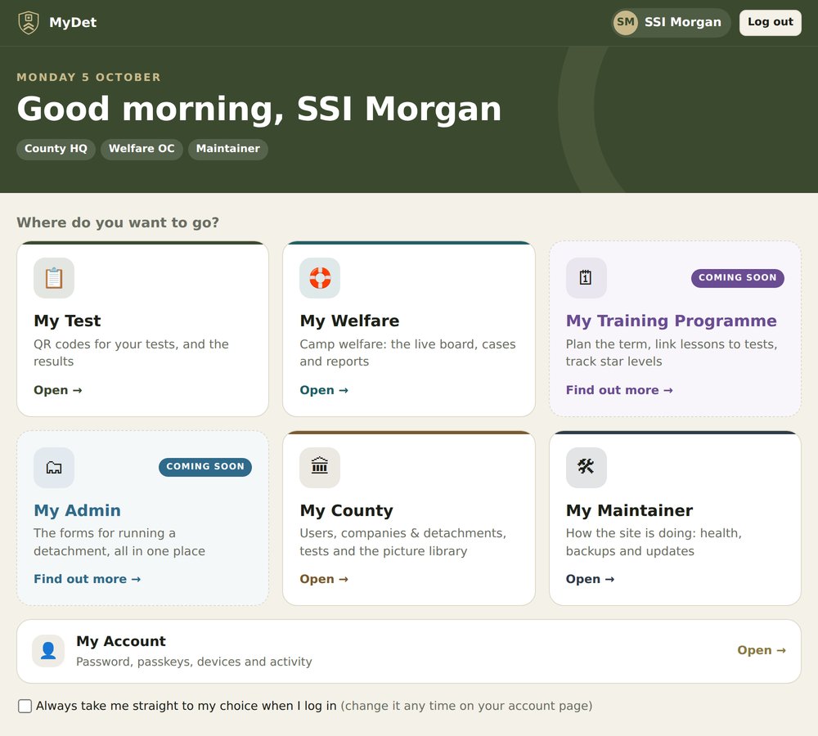The width and height of the screenshot is (818, 736).
Task: Open the My County card link
Action: coord(324,579)
